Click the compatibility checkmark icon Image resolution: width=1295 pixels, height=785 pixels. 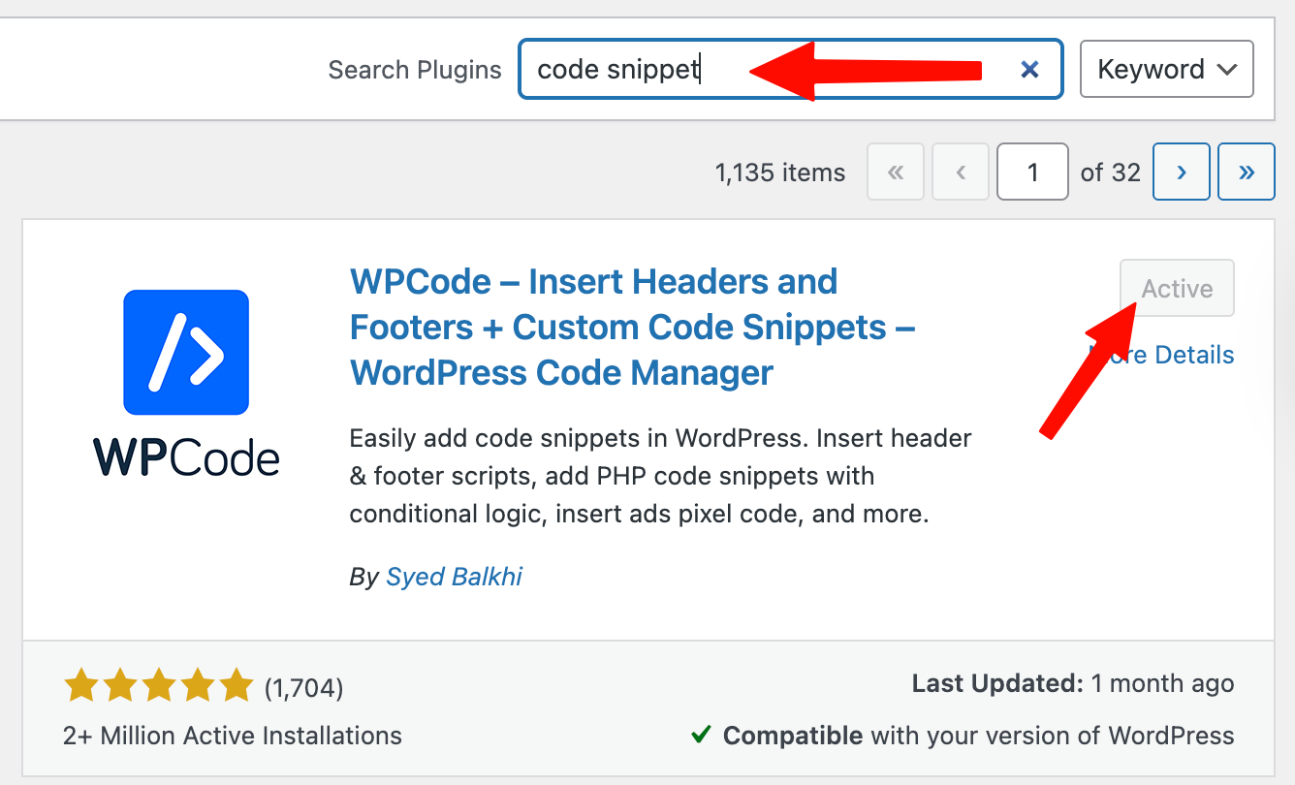(x=701, y=736)
